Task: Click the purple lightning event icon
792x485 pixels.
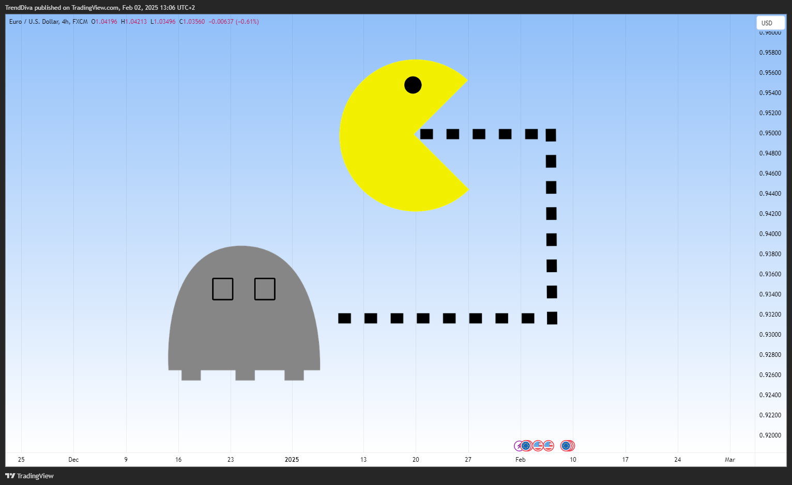Action: coord(518,446)
